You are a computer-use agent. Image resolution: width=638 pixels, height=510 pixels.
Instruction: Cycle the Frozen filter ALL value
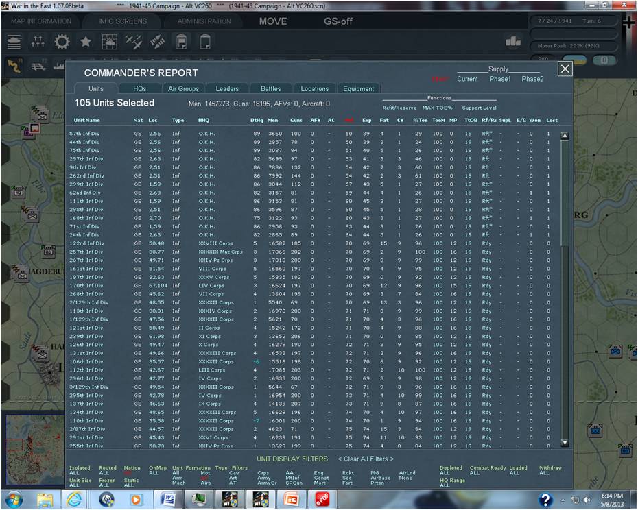point(104,485)
